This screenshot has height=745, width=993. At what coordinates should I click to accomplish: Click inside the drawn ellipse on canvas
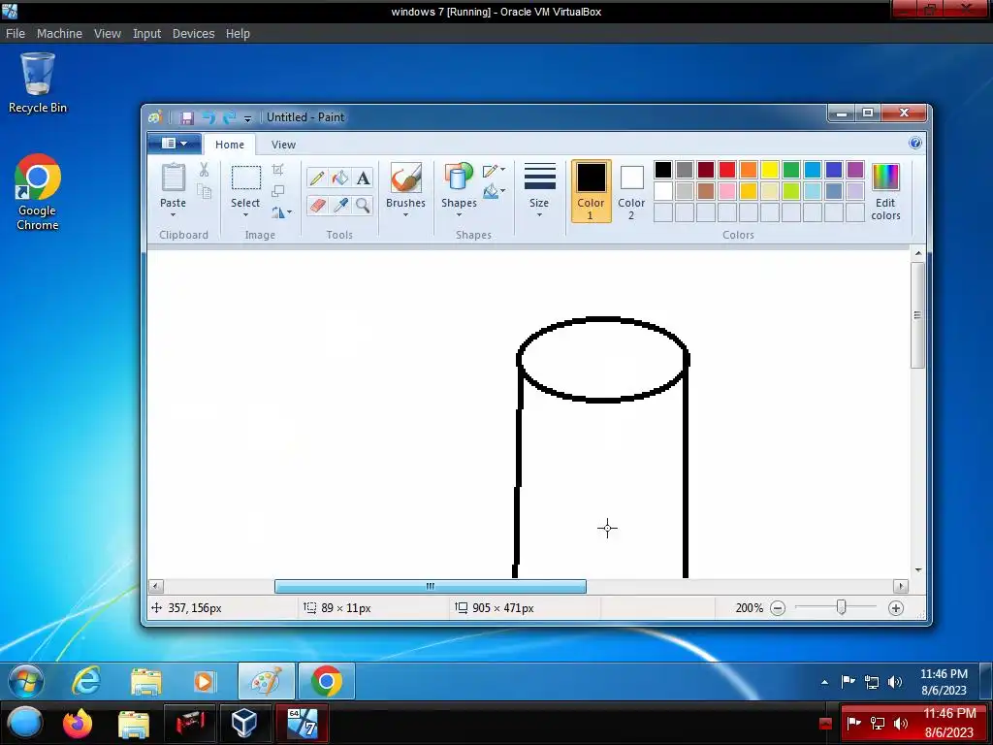[603, 360]
